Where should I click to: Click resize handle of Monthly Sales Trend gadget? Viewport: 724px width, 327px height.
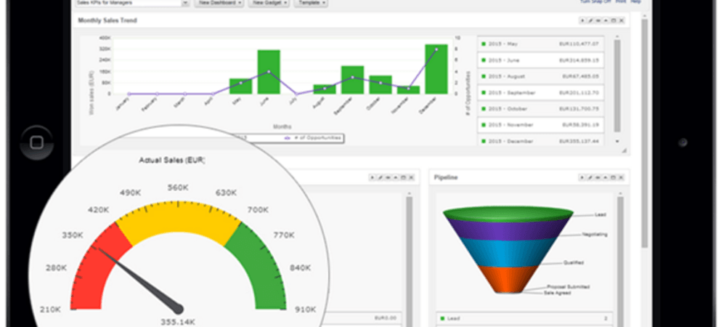625,150
